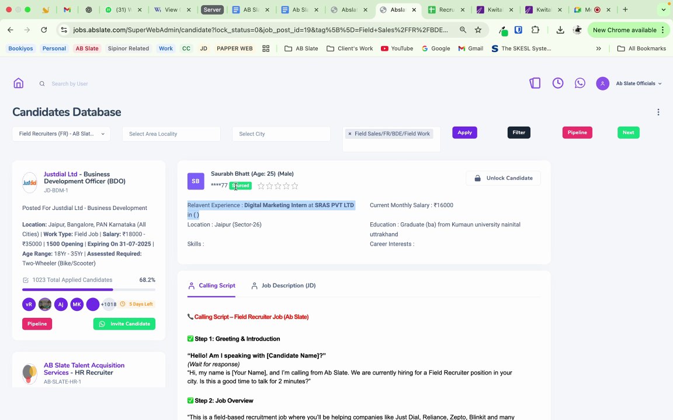This screenshot has height=420, width=673.
Task: Click Pipeline button on the Justdial card
Action: 37,324
